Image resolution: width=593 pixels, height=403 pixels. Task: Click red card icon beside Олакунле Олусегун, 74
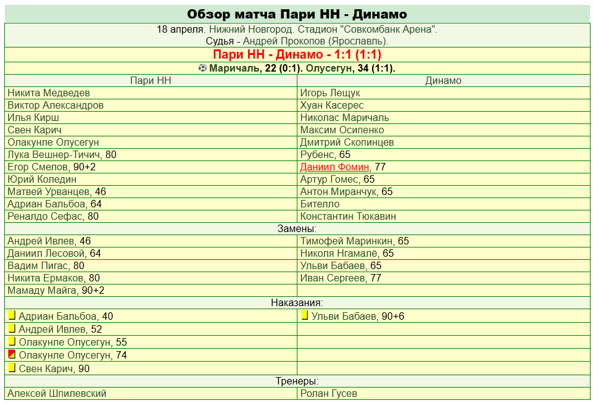point(12,354)
